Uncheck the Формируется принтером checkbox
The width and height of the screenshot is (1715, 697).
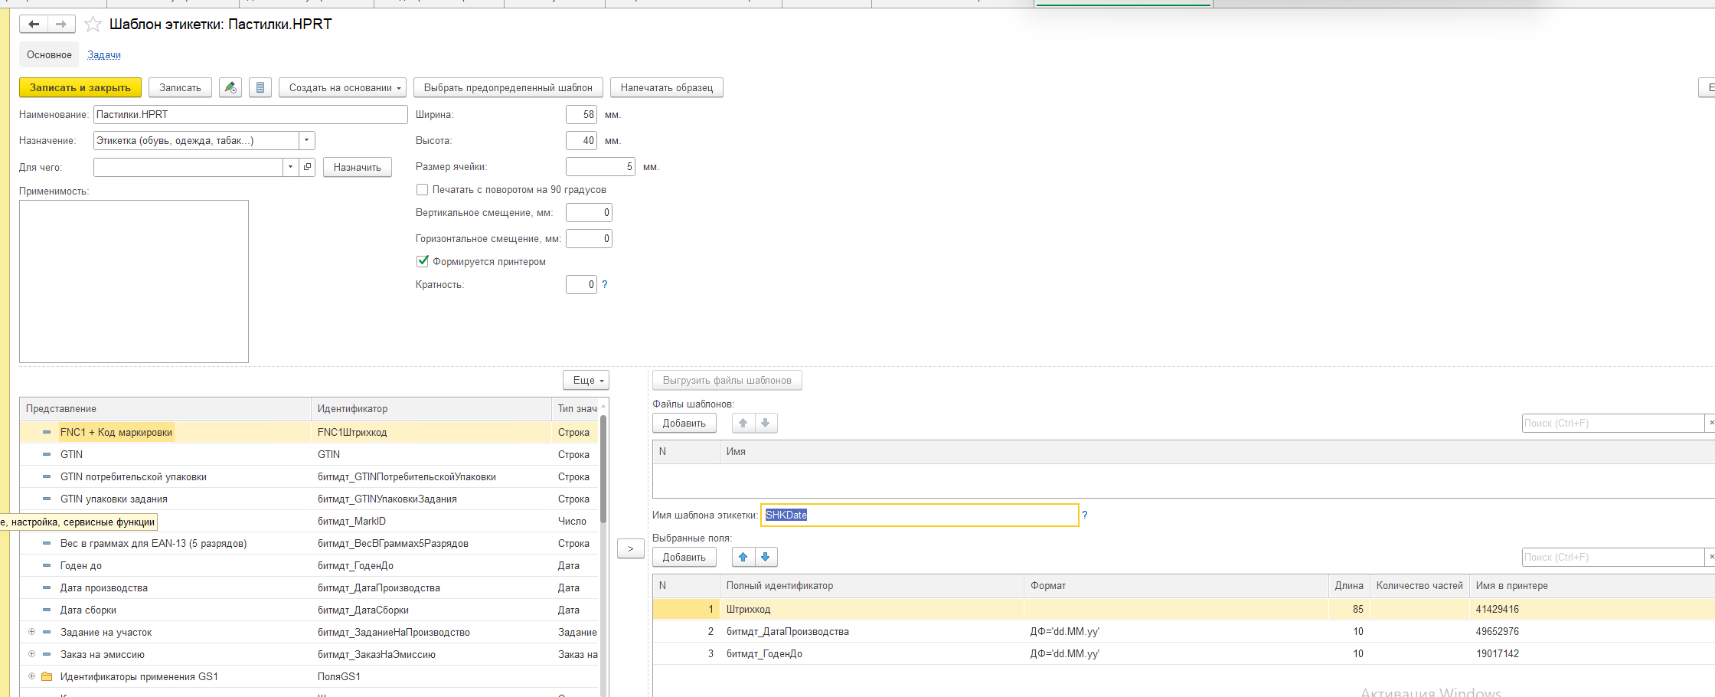(422, 261)
